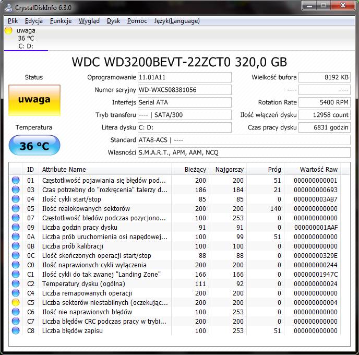The width and height of the screenshot is (359, 355).
Task: Click raw value 000000003AB7
Action: point(316,199)
